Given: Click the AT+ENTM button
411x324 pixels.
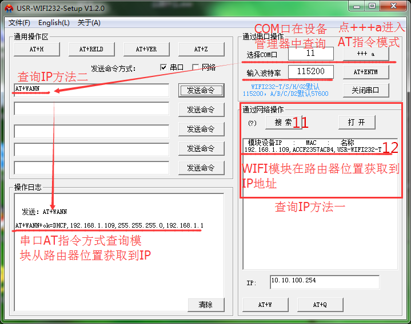Looking at the screenshot, I should 366,72.
